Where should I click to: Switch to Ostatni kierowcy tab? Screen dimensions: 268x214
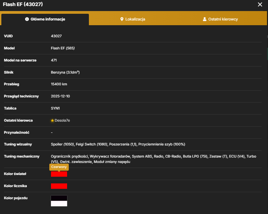(220, 19)
